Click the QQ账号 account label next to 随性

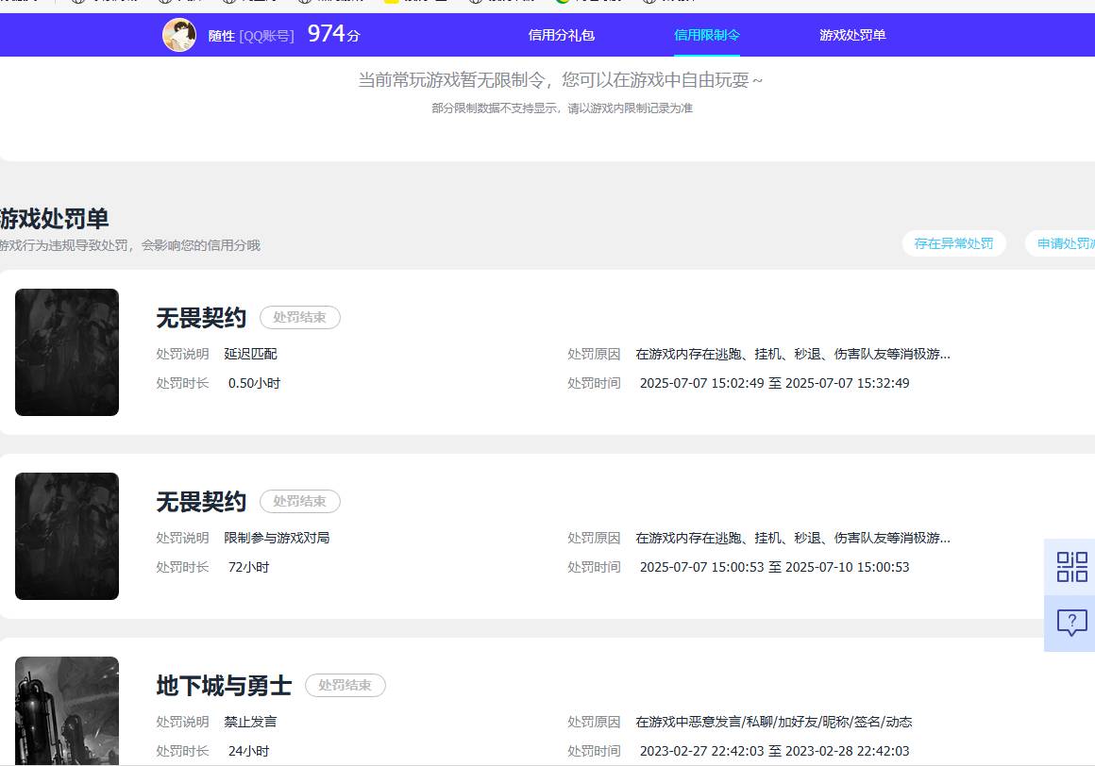click(267, 35)
